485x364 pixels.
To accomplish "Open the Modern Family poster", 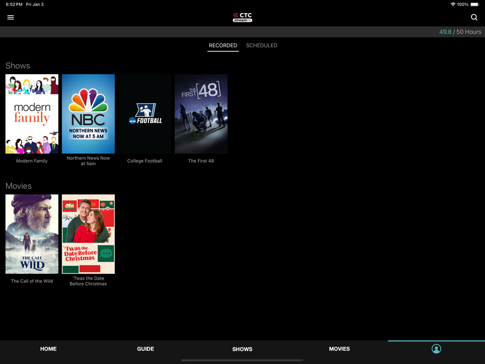I will [x=32, y=114].
